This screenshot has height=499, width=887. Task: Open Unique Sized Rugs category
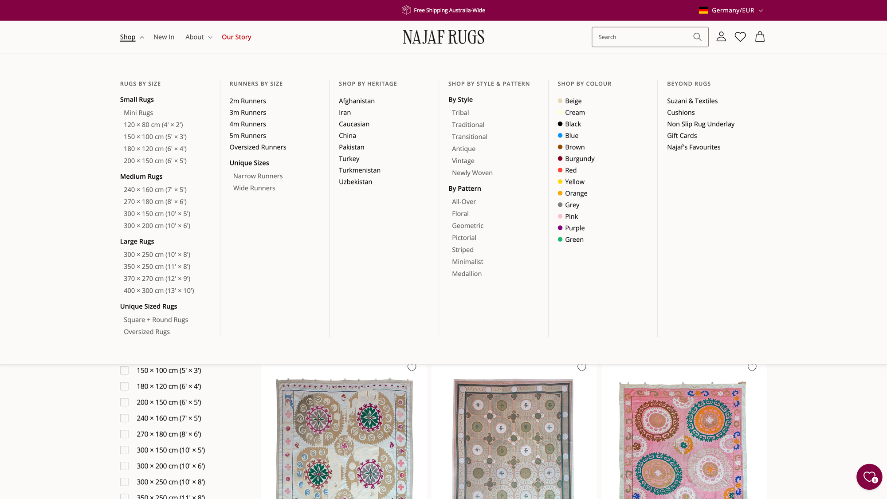click(x=149, y=306)
